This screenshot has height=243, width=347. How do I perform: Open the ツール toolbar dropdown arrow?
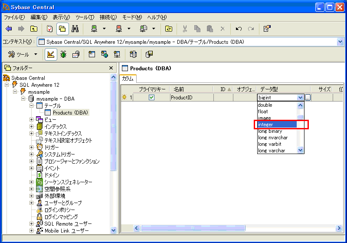pos(36,54)
